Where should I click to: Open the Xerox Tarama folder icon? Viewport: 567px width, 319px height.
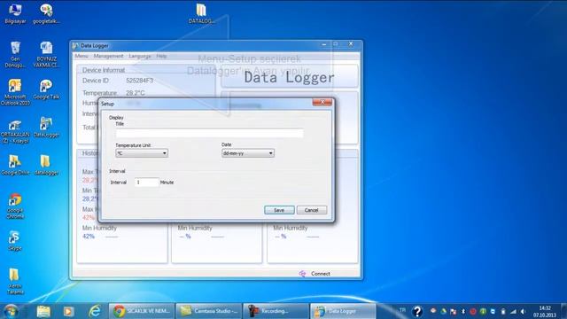15,281
